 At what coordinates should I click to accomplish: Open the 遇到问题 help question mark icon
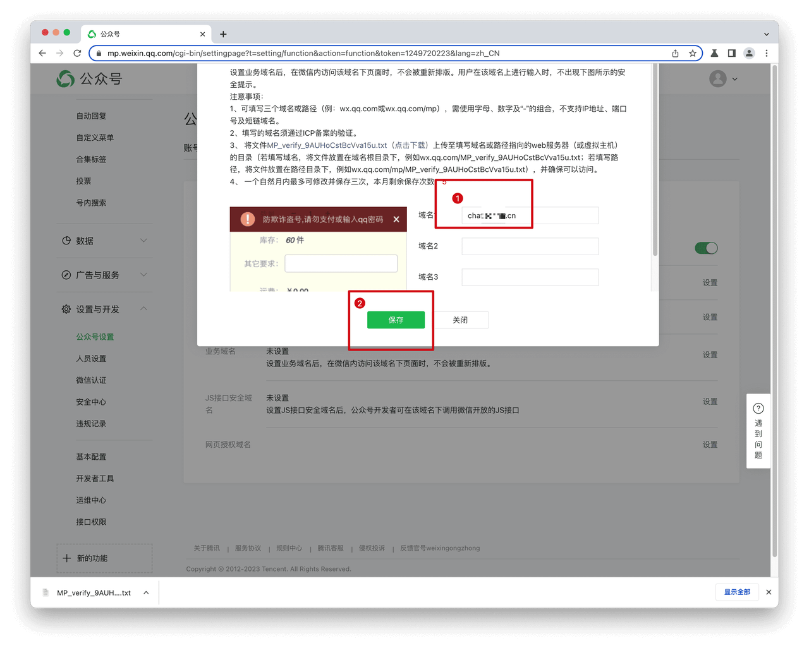758,408
